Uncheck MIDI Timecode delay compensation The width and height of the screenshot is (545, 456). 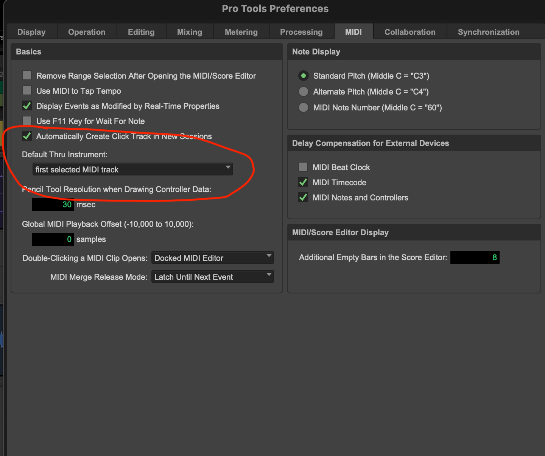click(303, 182)
